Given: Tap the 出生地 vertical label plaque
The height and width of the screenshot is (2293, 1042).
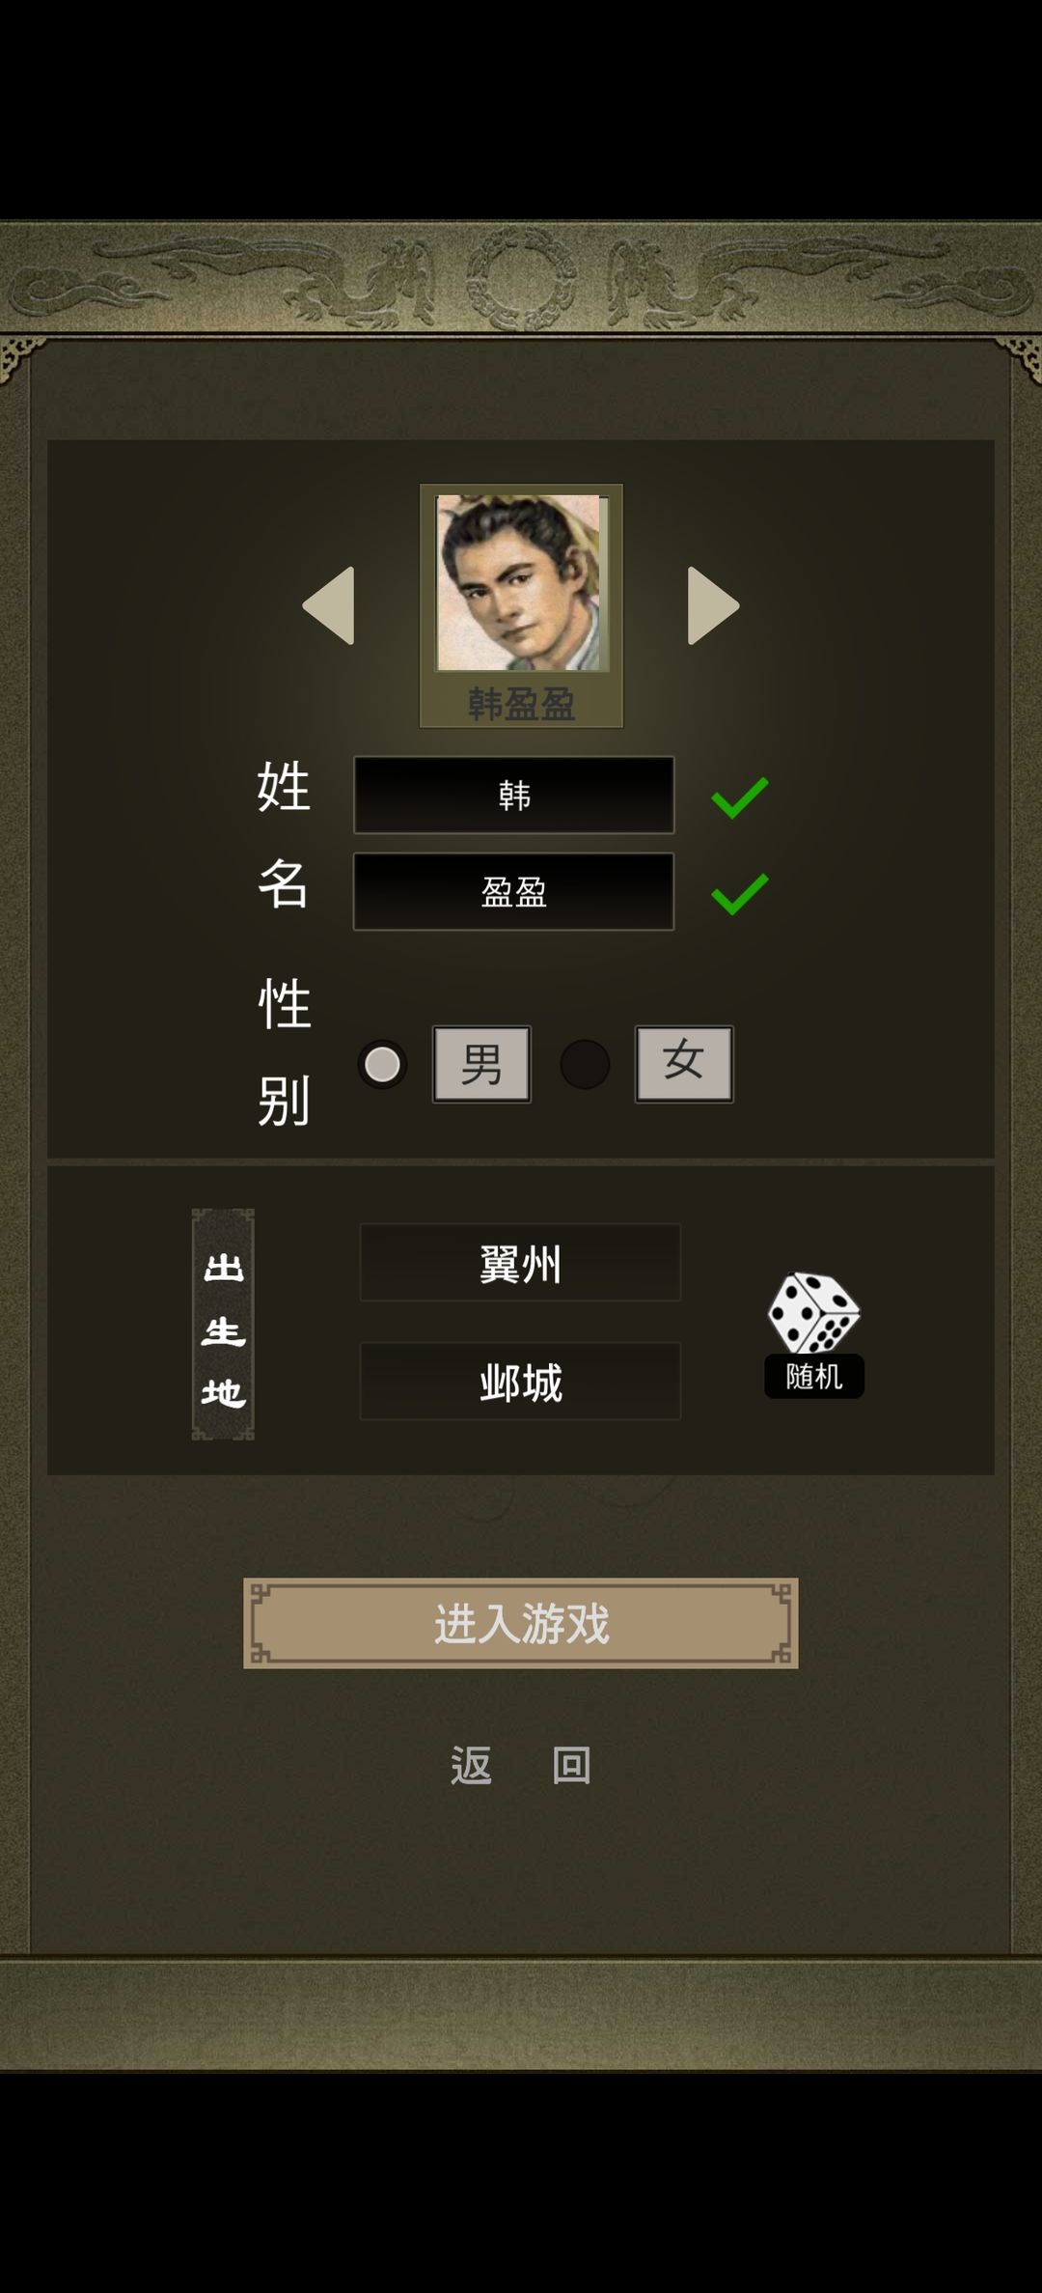Looking at the screenshot, I should 223,1325.
